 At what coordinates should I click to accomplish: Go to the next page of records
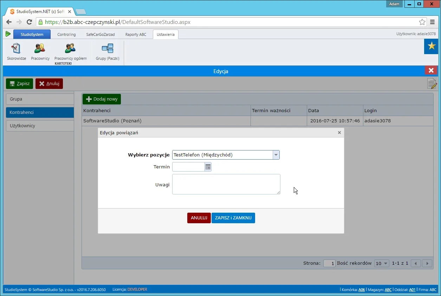[x=427, y=263]
